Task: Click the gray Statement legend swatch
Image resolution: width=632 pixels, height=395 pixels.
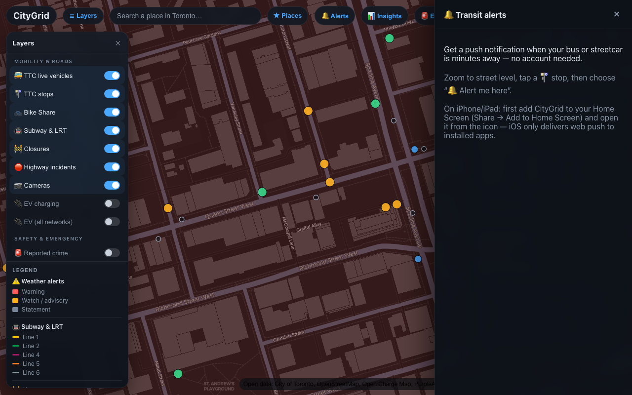Action: point(15,310)
